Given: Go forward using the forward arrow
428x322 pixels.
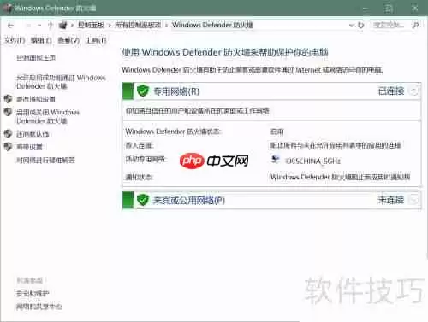Looking at the screenshot, I should pyautogui.click(x=28, y=26).
